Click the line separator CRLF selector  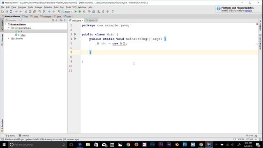[x=241, y=139]
